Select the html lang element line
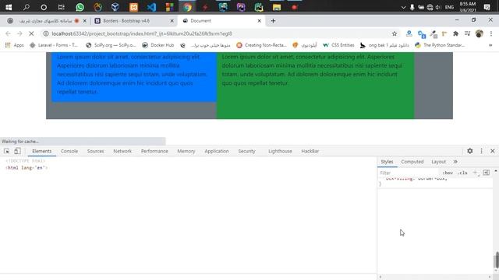This screenshot has width=499, height=280. pos(27,168)
